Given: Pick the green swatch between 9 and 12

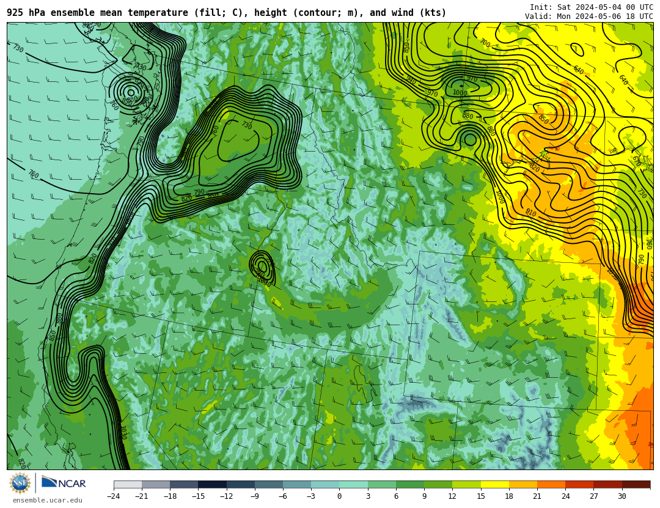Looking at the screenshot, I should pyautogui.click(x=438, y=484).
